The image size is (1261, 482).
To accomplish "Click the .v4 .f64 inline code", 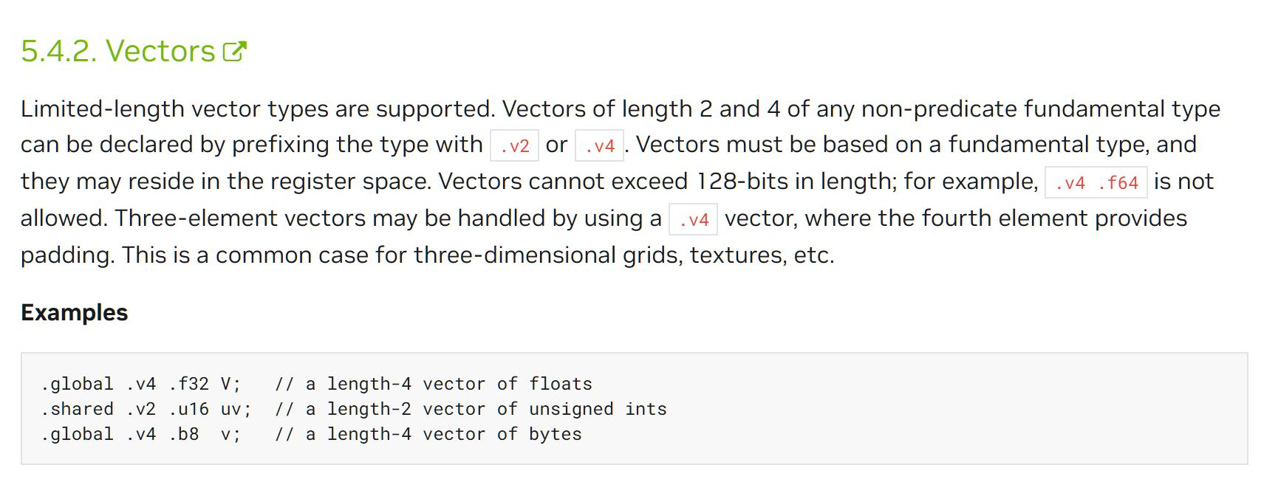I will tap(1096, 182).
